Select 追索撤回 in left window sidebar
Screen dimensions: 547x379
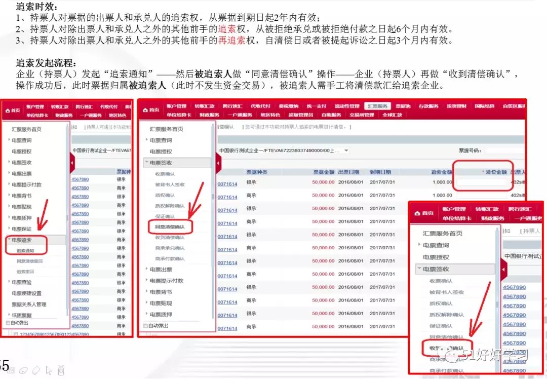click(25, 272)
